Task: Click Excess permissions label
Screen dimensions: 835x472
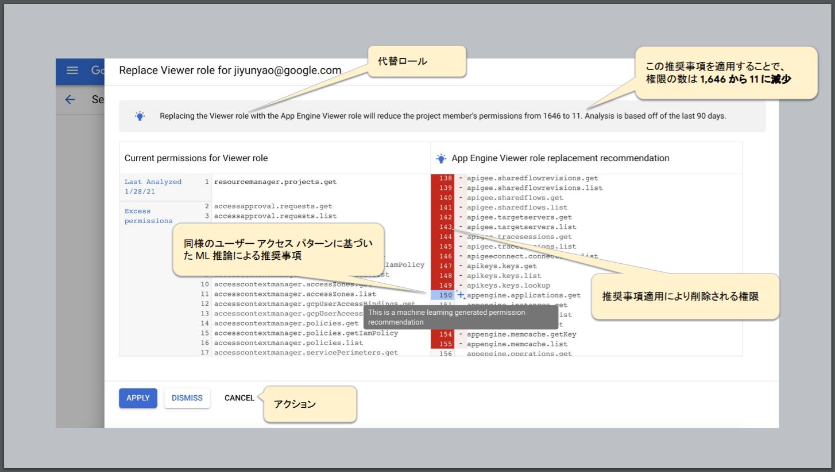Action: pos(149,216)
